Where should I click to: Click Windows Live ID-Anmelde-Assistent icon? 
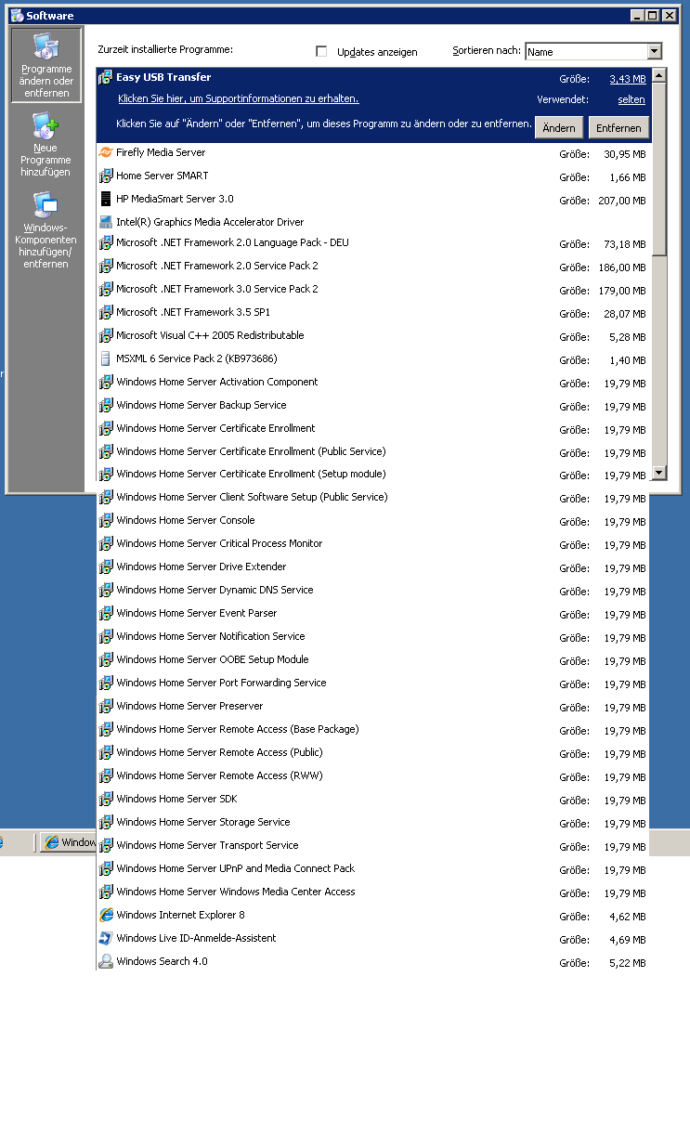point(106,939)
